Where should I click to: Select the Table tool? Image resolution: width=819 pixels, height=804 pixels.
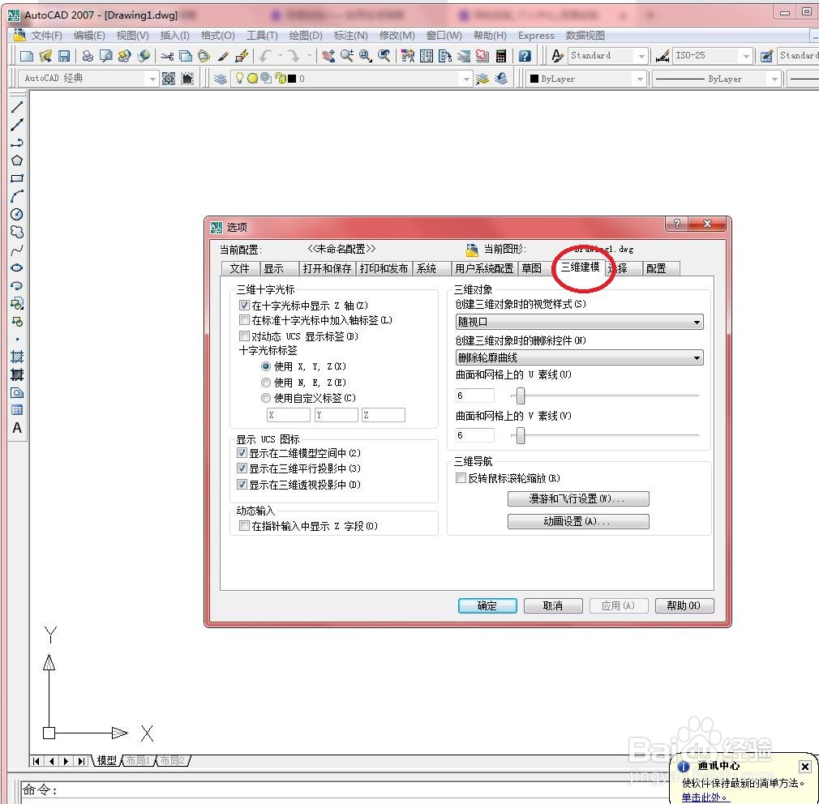(17, 410)
